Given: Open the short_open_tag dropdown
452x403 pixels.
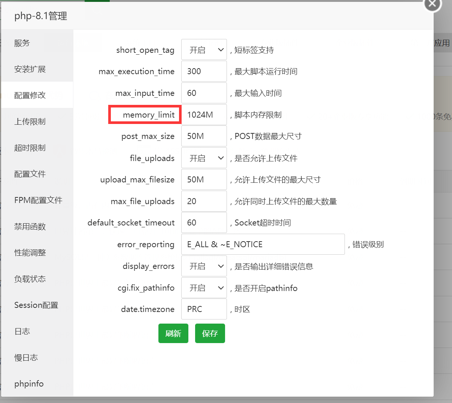Looking at the screenshot, I should (x=204, y=49).
